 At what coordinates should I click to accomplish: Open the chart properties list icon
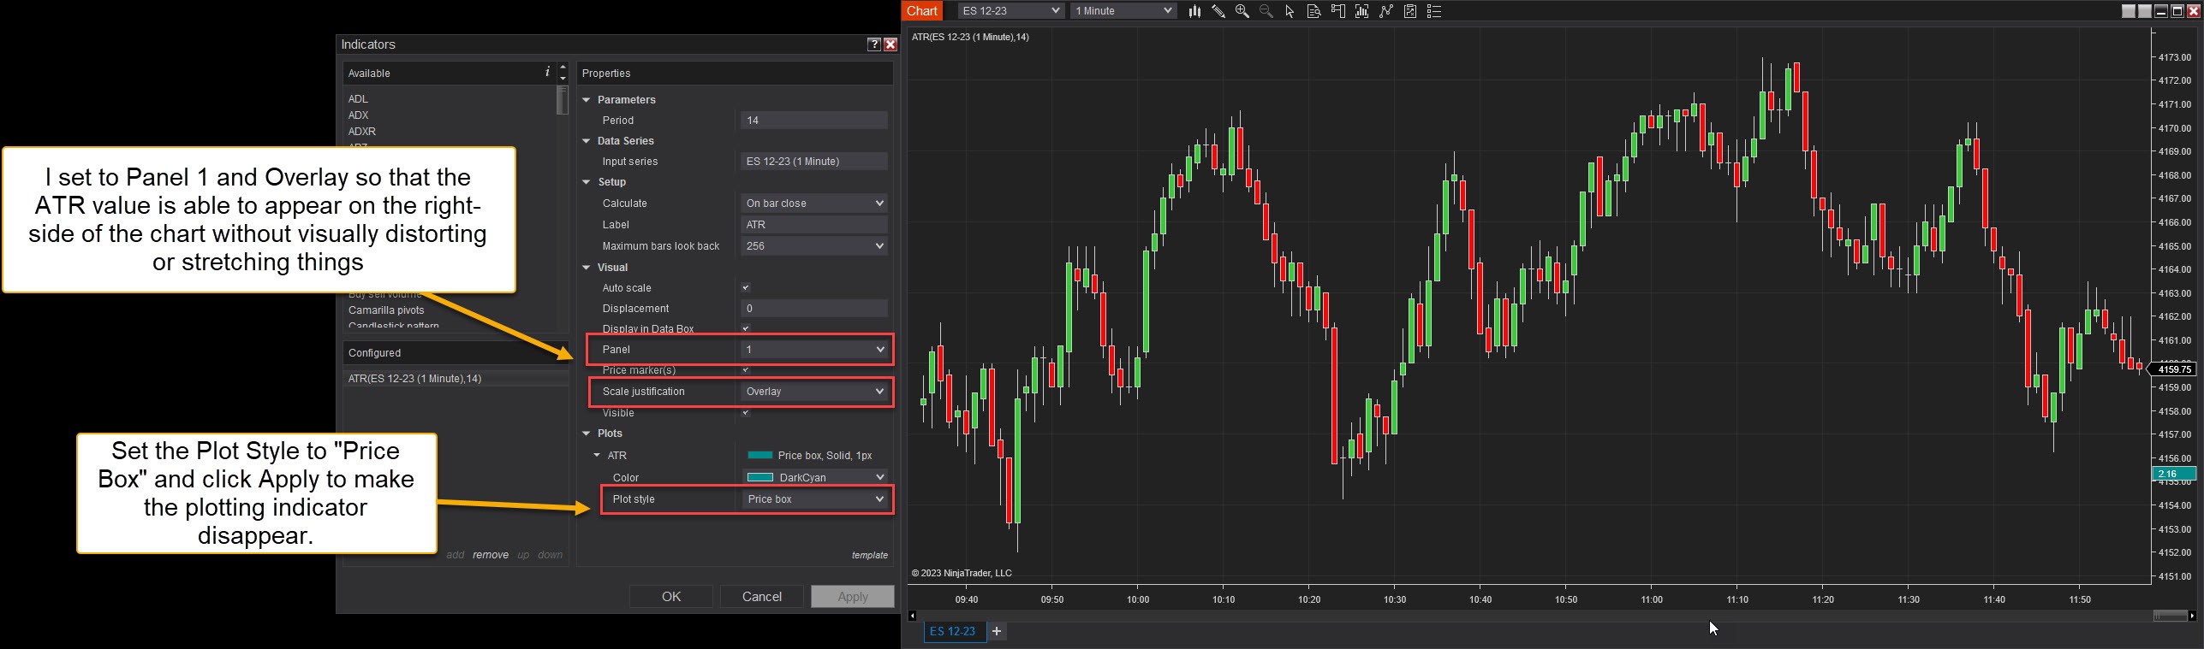1434,11
